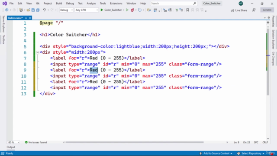Viewport: 277px width, 156px height.
Task: Open the File menu
Action: point(11,3)
